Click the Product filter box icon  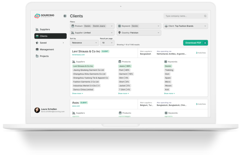(x=73, y=26)
